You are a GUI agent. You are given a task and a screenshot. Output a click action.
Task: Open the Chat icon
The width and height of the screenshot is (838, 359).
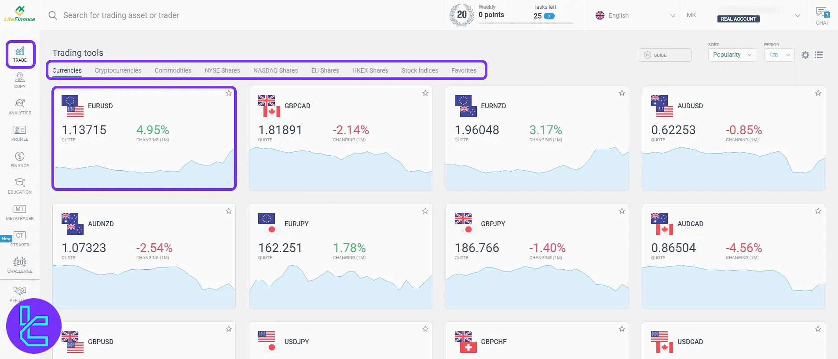pos(823,16)
